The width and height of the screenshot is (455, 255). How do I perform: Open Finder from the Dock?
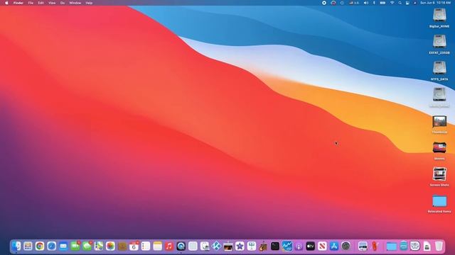pyautogui.click(x=16, y=246)
